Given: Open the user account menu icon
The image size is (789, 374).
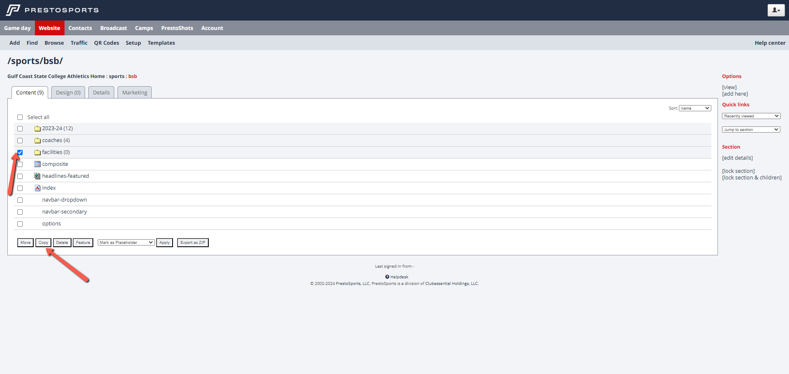Looking at the screenshot, I should tap(776, 10).
